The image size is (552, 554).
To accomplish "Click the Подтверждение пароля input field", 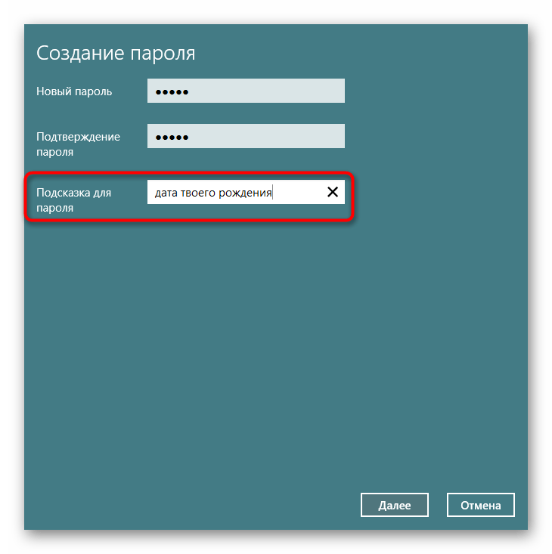I will (246, 136).
